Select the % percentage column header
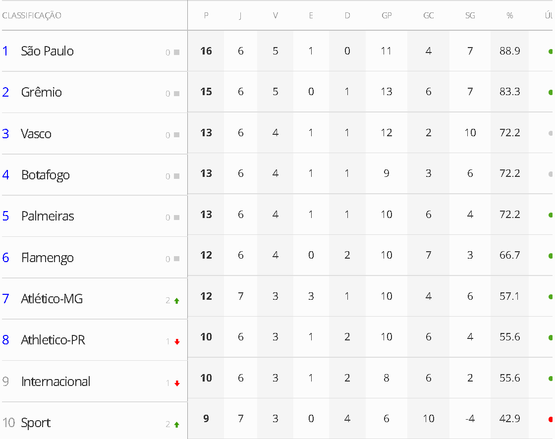The height and width of the screenshot is (439, 555). pyautogui.click(x=510, y=15)
